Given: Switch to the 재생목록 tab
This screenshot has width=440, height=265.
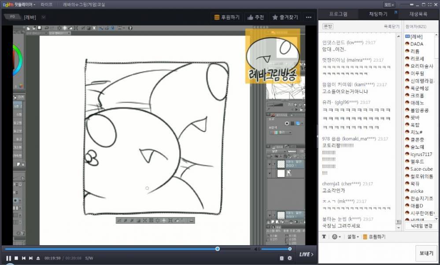Looking at the screenshot, I should coord(420,14).
